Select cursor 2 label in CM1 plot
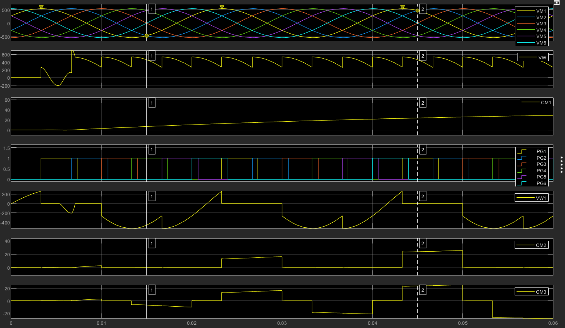Image resolution: width=565 pixels, height=328 pixels. click(x=423, y=103)
